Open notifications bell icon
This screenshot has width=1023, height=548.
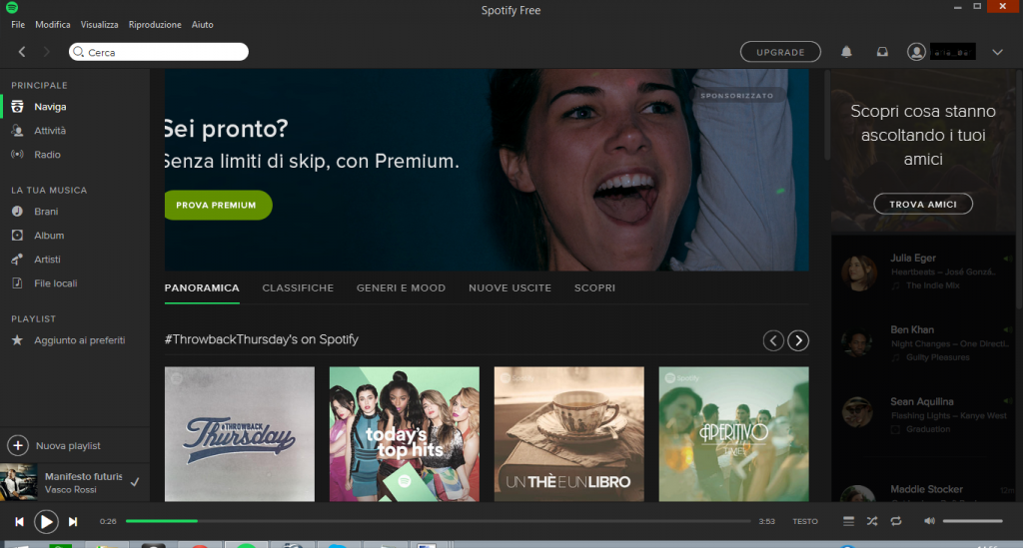tap(846, 52)
